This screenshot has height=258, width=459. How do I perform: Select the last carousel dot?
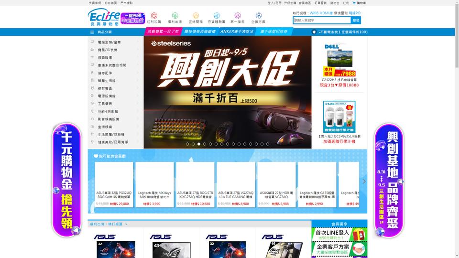coord(268,144)
